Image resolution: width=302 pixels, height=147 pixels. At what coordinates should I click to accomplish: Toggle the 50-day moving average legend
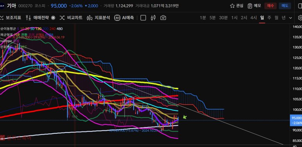point(32,29)
